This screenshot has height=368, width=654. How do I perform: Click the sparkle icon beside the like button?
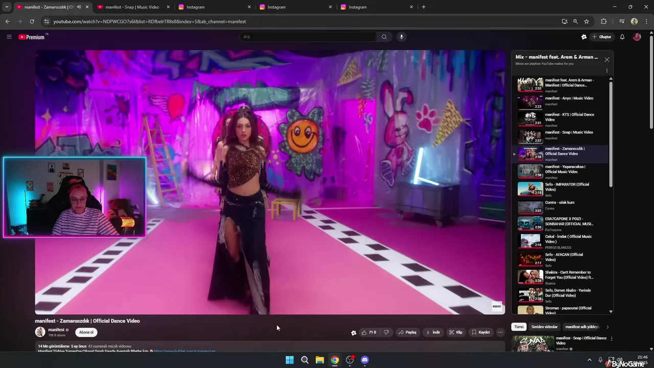(x=354, y=333)
